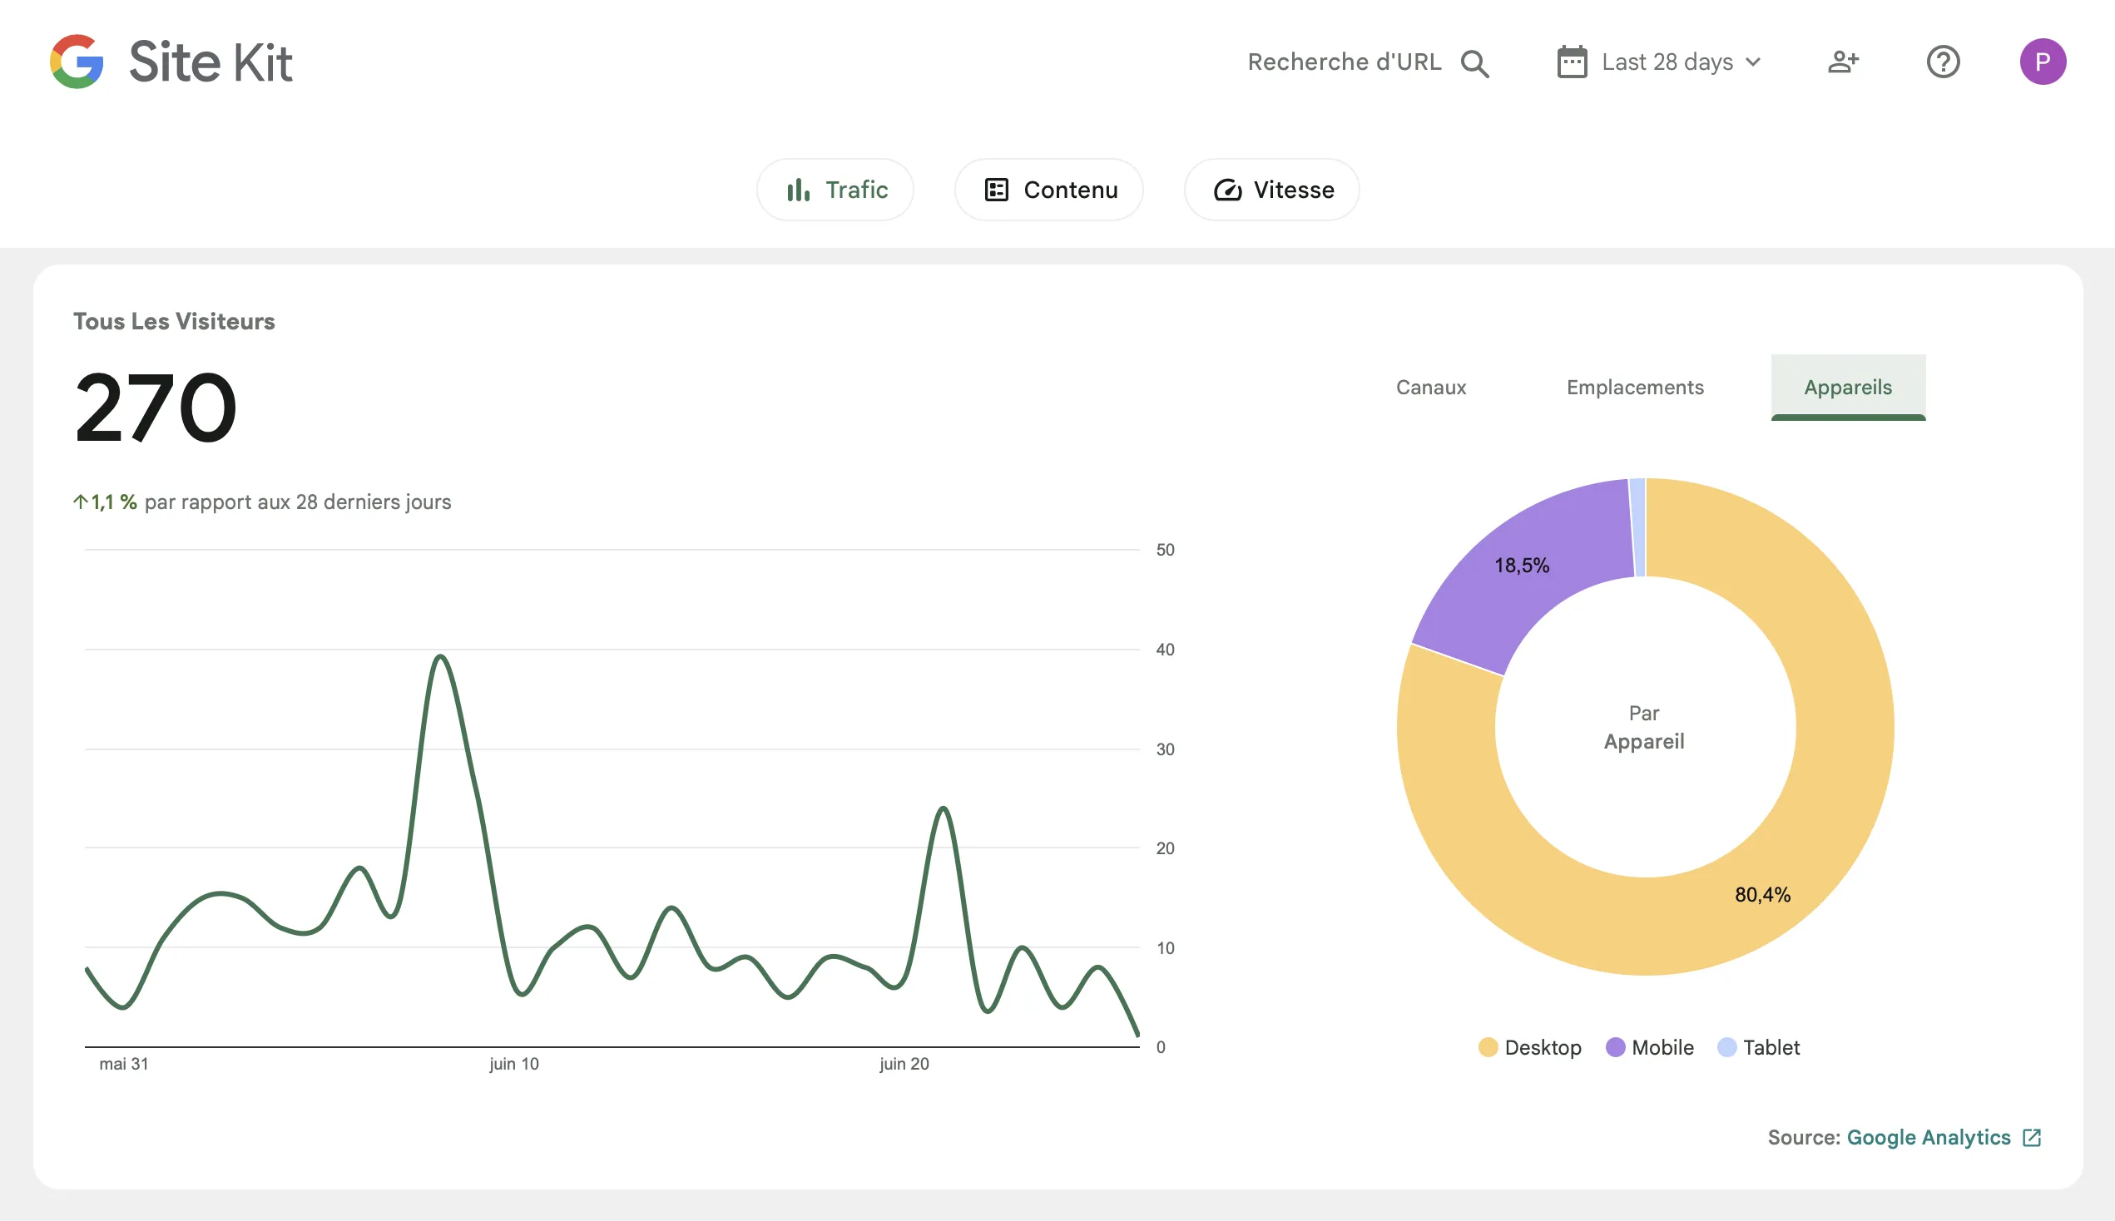
Task: Click the 40 value on the y-axis
Action: tap(1165, 649)
